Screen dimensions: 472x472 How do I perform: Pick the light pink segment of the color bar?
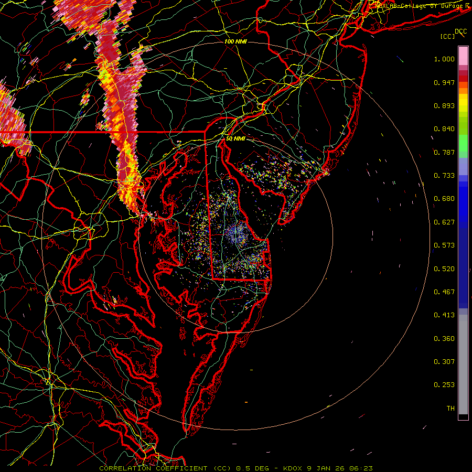(x=463, y=56)
